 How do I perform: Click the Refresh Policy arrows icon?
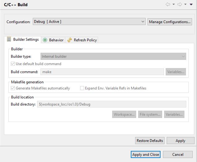70,40
